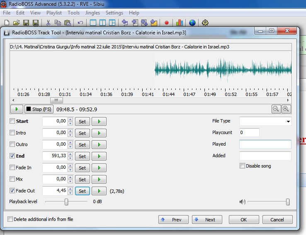Open the settings gear icon in toolbar
The height and width of the screenshot is (235, 306).
tap(205, 23)
